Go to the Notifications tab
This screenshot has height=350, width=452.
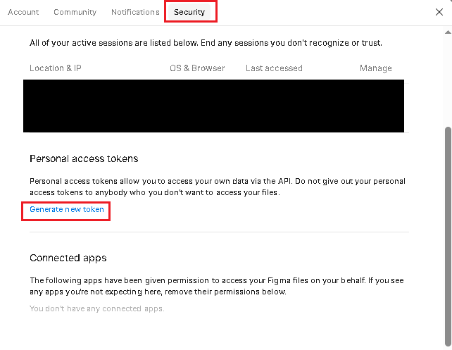[x=135, y=12]
